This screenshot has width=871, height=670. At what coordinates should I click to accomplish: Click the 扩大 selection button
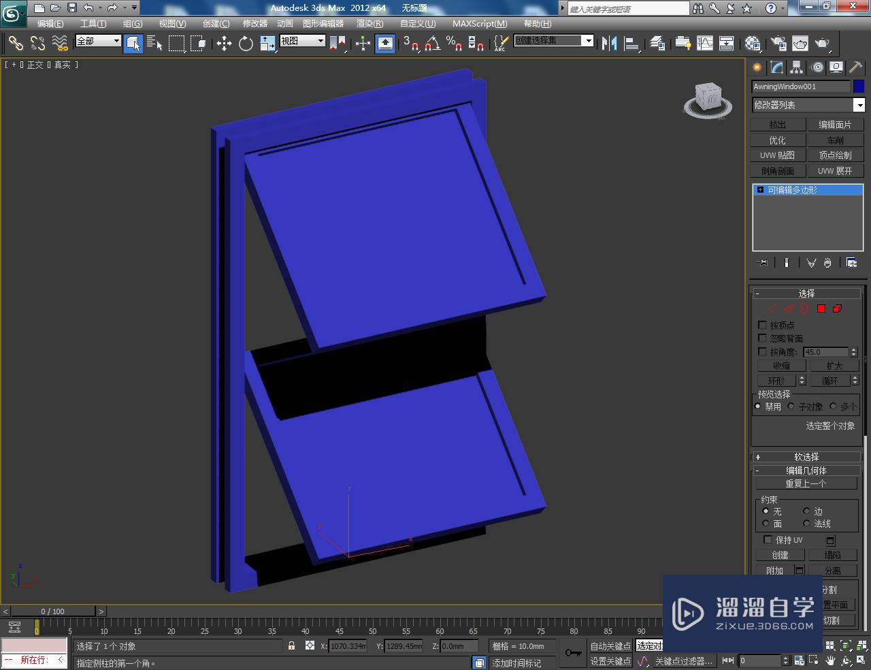834,366
